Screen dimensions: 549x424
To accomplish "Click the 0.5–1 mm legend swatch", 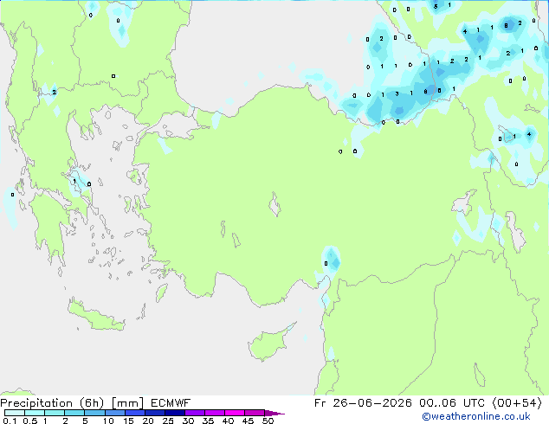I will (x=35, y=413).
